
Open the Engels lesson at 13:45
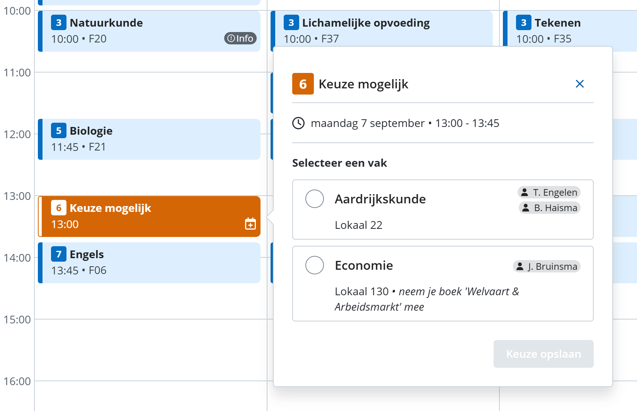pos(149,263)
